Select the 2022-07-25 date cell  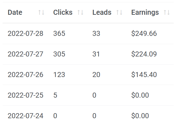25,95
